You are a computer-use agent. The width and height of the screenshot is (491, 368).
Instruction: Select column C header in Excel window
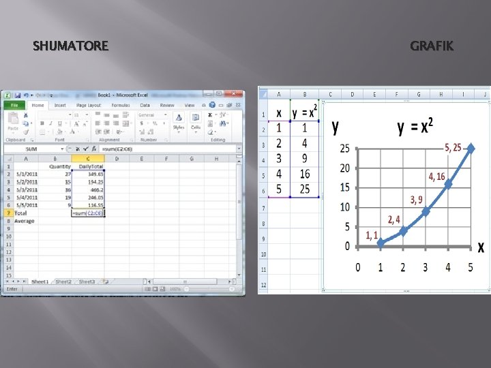[x=88, y=159]
